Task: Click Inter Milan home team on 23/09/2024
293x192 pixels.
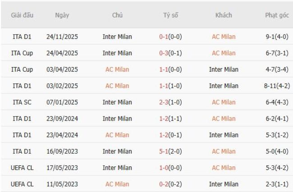Action: pos(117,118)
